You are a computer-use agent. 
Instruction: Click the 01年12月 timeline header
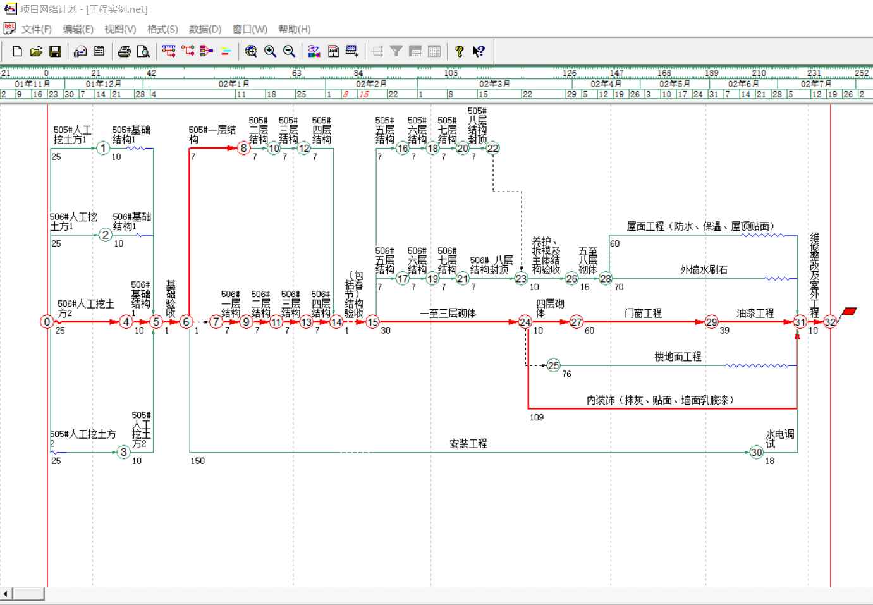[x=103, y=83]
